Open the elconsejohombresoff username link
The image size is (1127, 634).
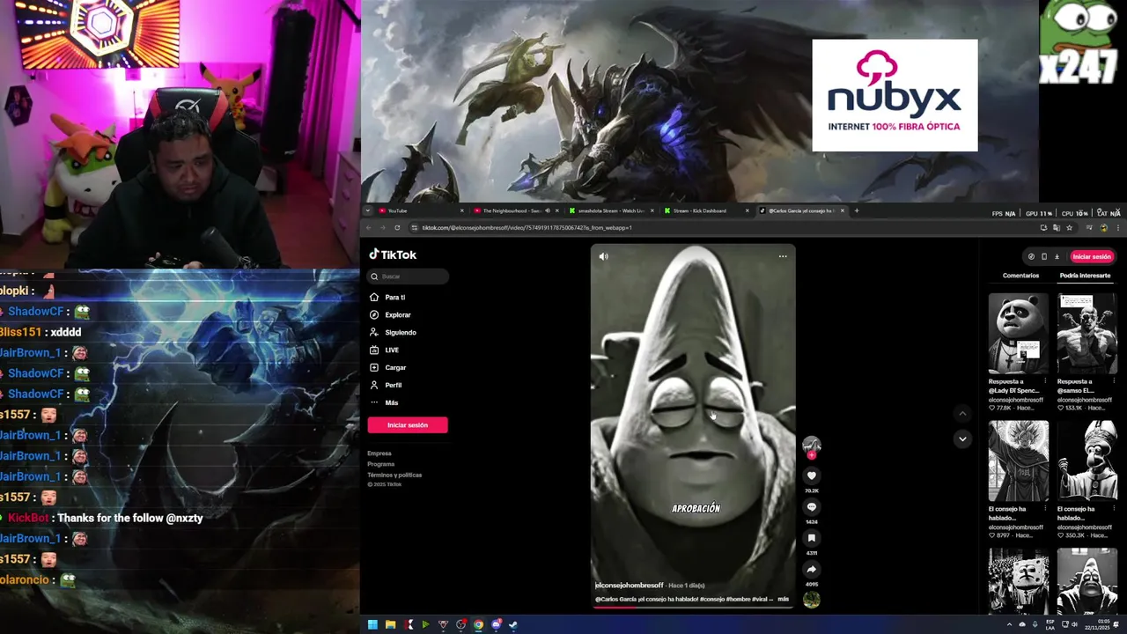coord(630,586)
